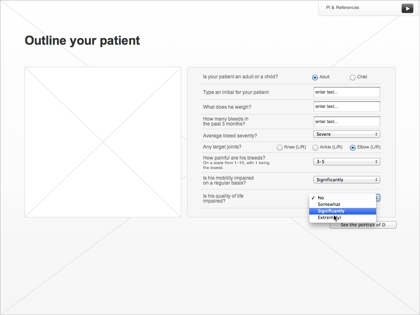Click the patient initial text field
Screen dimensions: 420x315
pyautogui.click(x=347, y=92)
